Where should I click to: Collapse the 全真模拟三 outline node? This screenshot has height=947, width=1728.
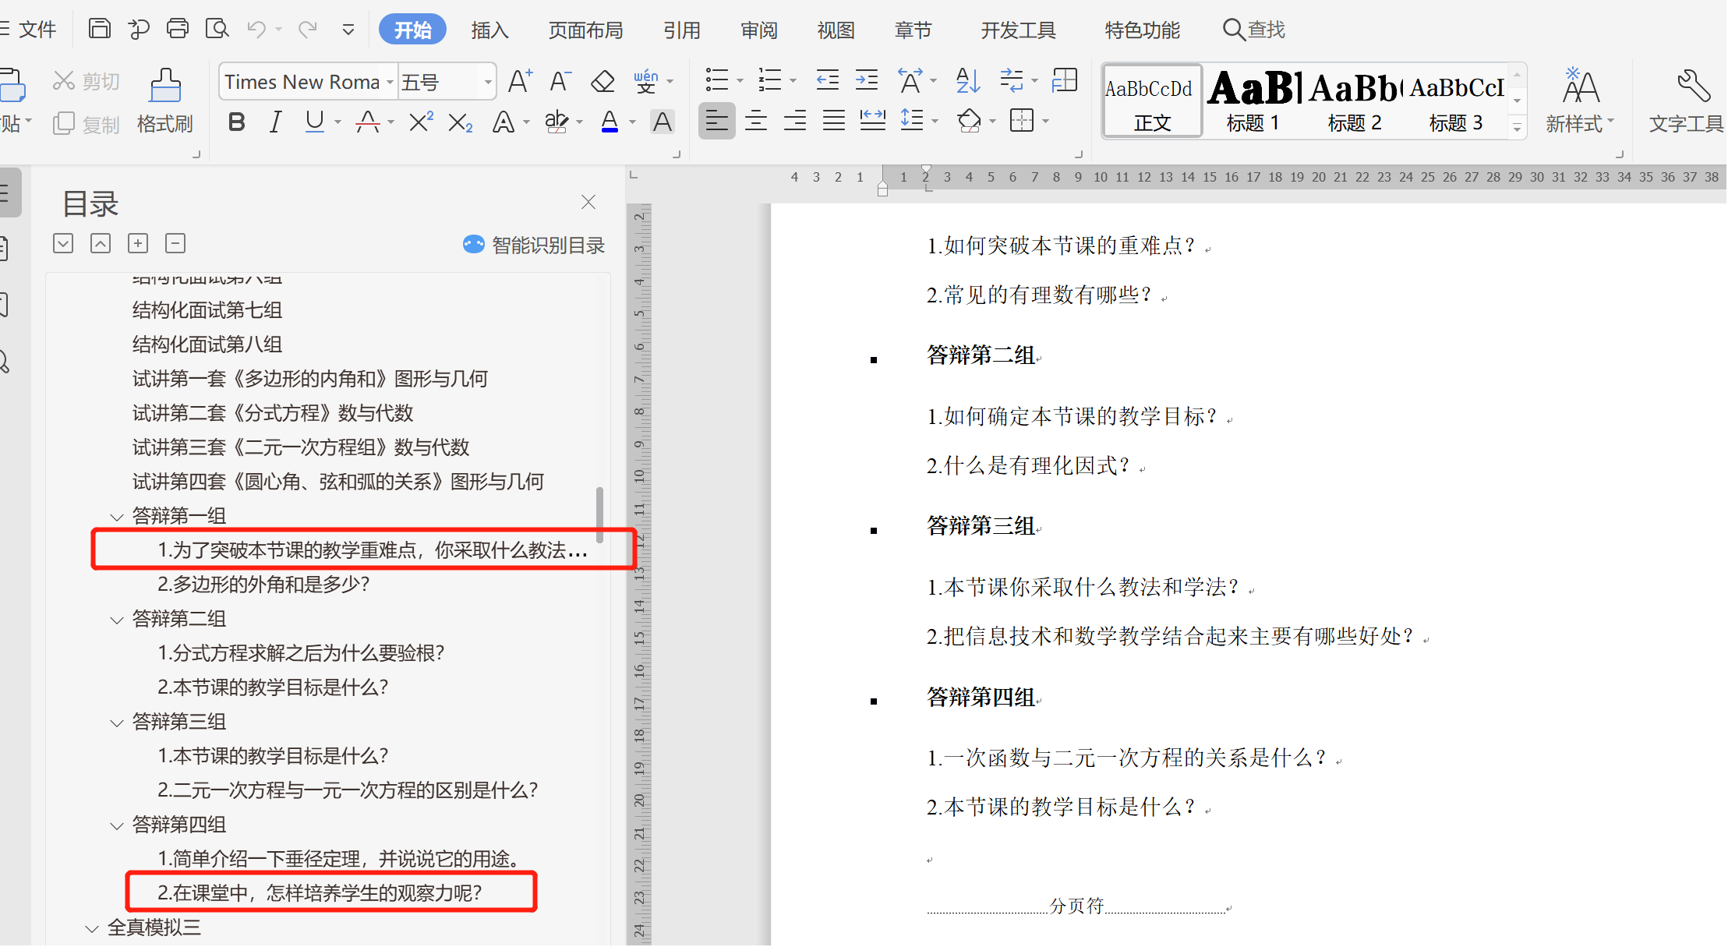click(x=92, y=928)
